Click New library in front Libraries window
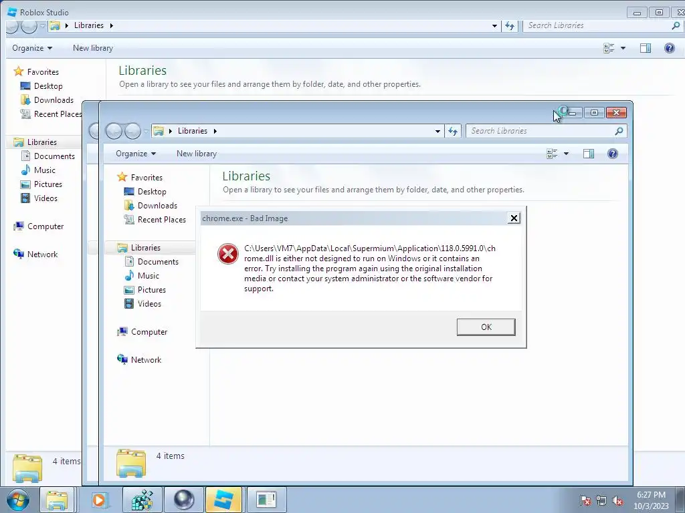Image resolution: width=685 pixels, height=513 pixels. point(197,154)
